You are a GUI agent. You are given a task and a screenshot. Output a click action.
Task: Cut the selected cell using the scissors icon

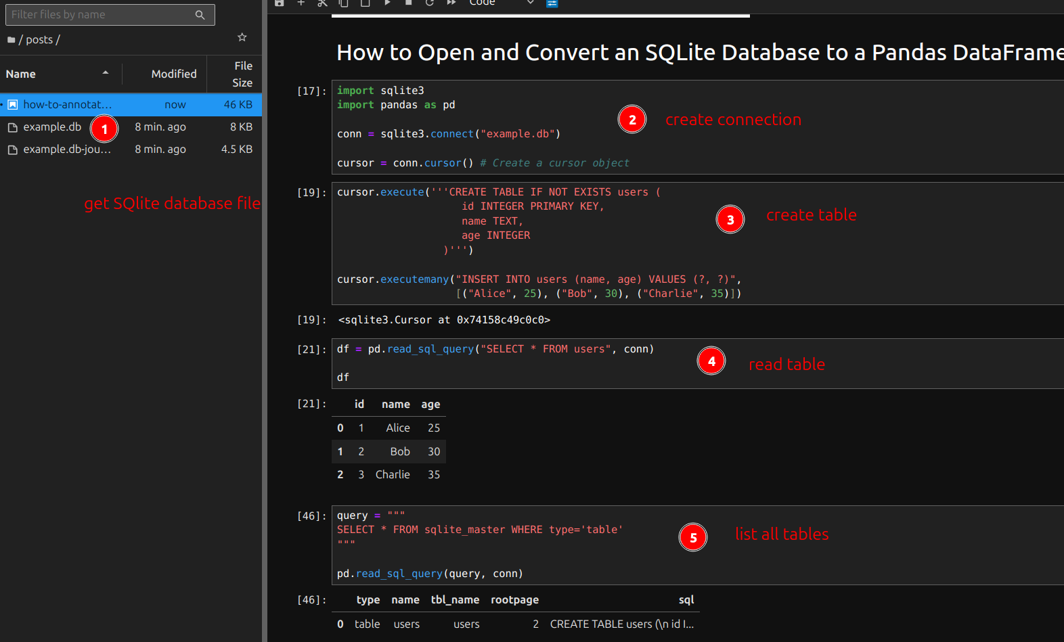tap(322, 3)
